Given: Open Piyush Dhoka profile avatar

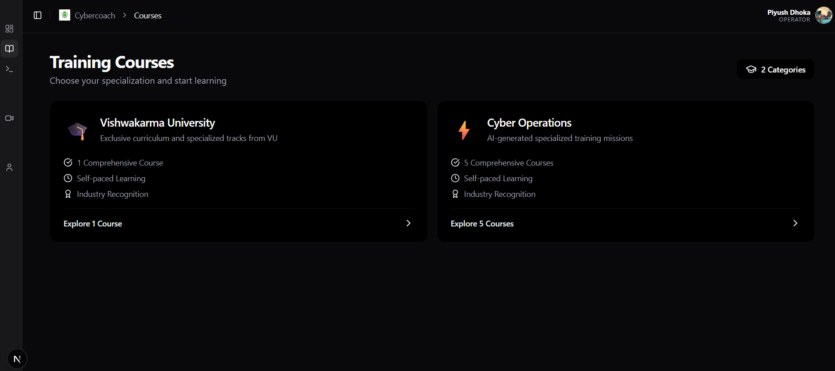Looking at the screenshot, I should pyautogui.click(x=823, y=15).
